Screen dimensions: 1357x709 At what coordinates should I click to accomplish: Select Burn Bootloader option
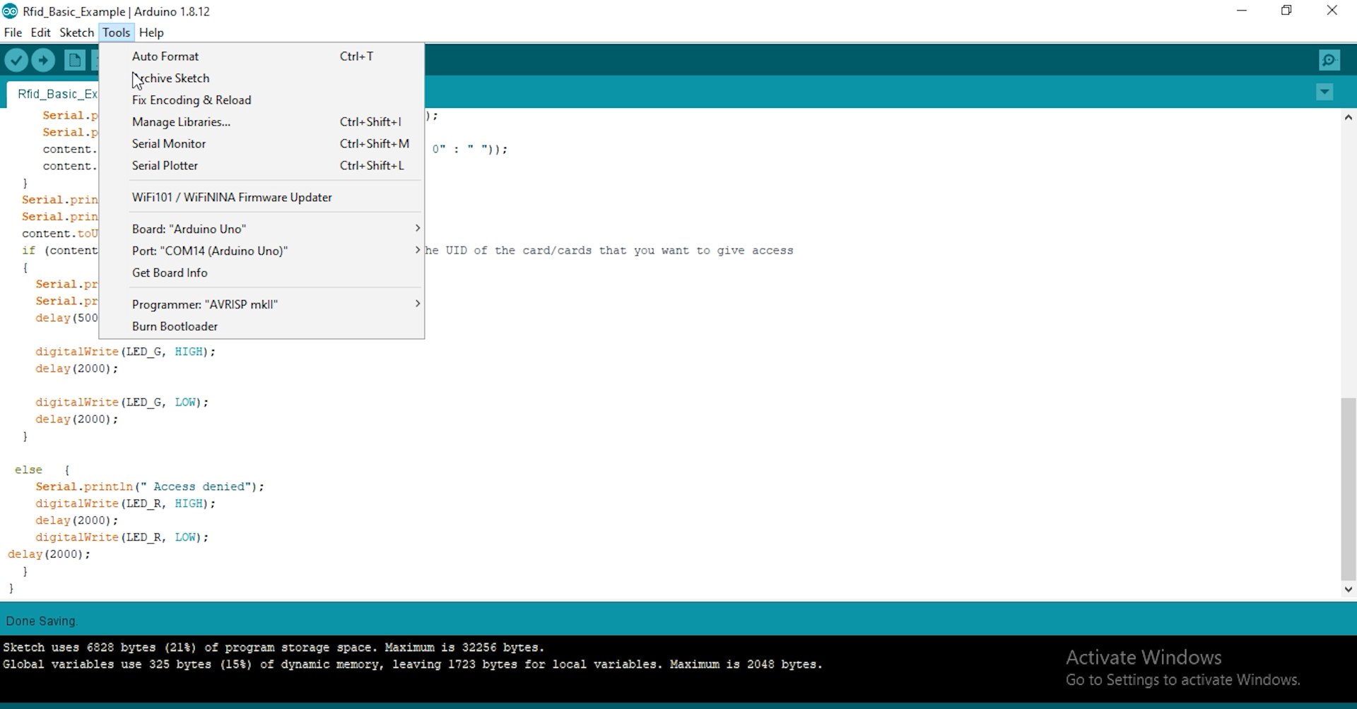tap(175, 327)
